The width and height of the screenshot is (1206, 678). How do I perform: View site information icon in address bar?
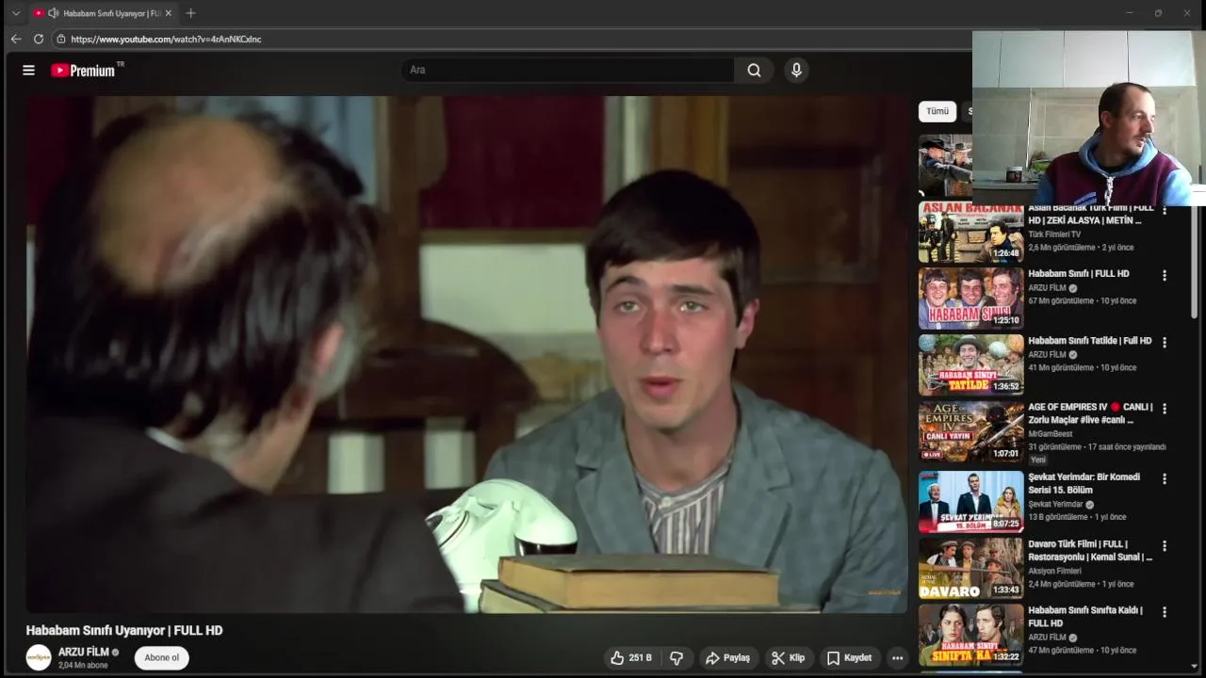[x=61, y=39]
